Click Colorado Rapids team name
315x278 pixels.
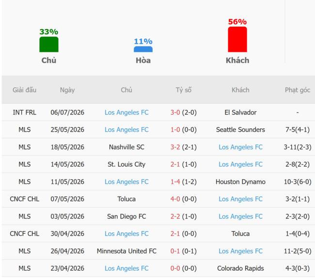[240, 268]
